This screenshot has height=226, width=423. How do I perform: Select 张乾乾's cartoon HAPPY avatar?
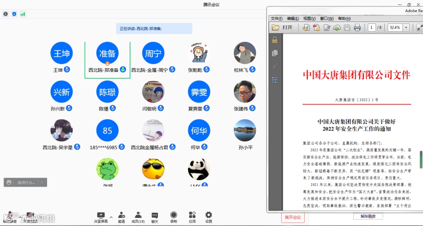[199, 53]
